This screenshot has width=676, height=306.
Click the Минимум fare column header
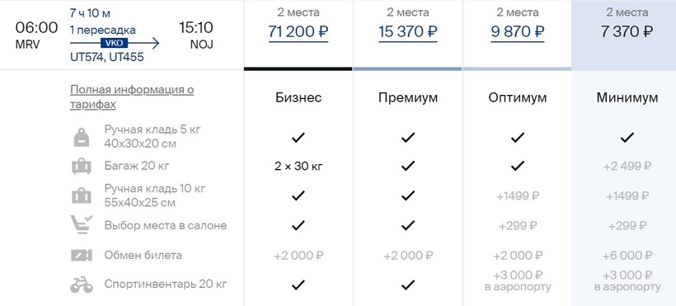pos(627,97)
